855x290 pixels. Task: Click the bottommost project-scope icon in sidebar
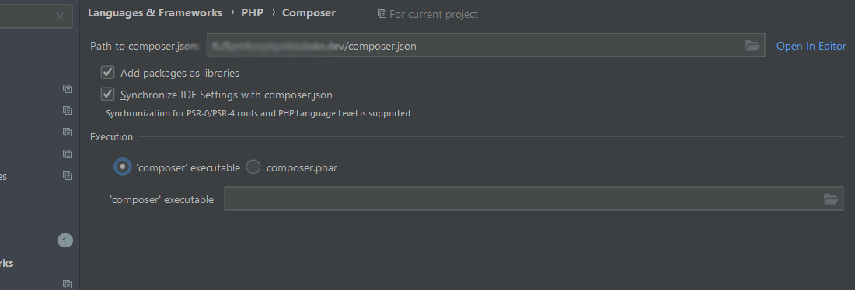pos(67,284)
